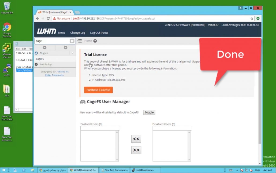Bookmark this page with the star icon

pos(252,19)
